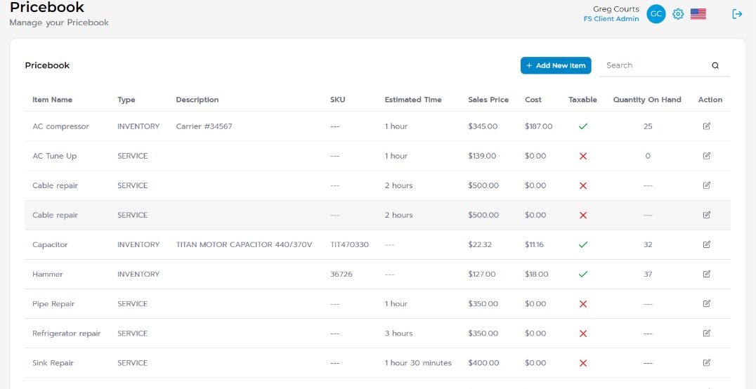The image size is (756, 389).
Task: Click the Add New Item button
Action: [x=556, y=65]
